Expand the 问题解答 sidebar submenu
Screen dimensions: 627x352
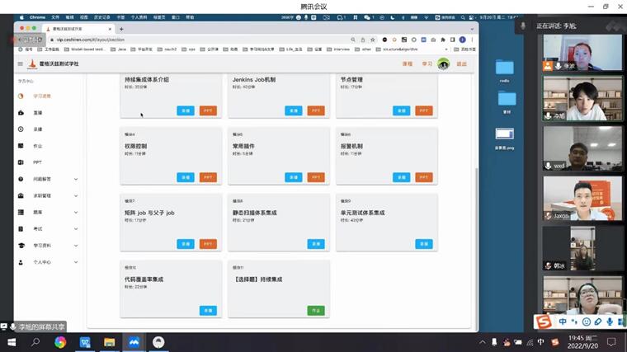(76, 179)
